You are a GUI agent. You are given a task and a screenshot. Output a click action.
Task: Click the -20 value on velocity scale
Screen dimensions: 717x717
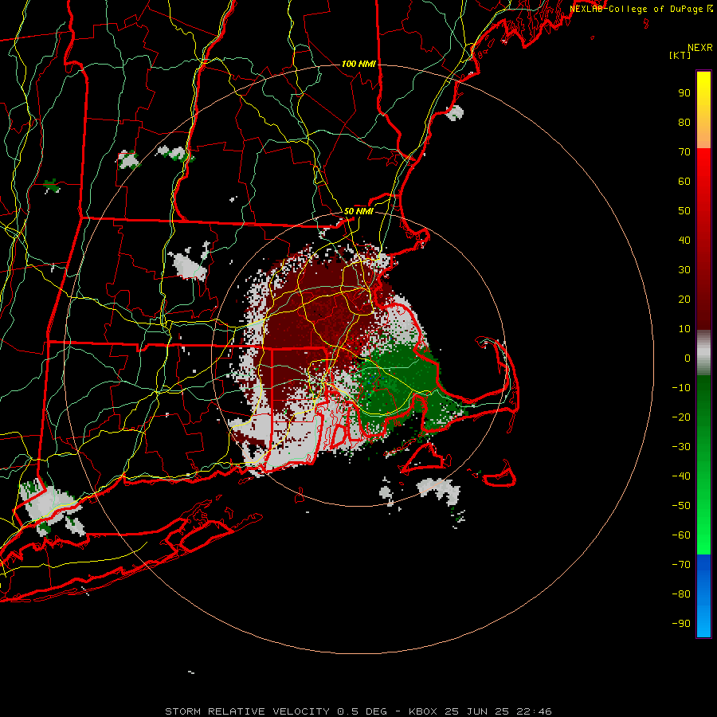click(x=681, y=417)
